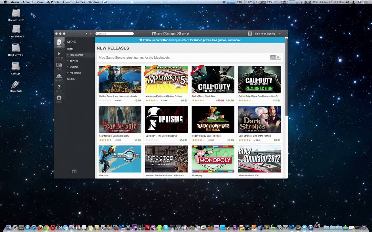Open the @macgamestore twitter link
Screen dimensions: 372x232
[179, 40]
